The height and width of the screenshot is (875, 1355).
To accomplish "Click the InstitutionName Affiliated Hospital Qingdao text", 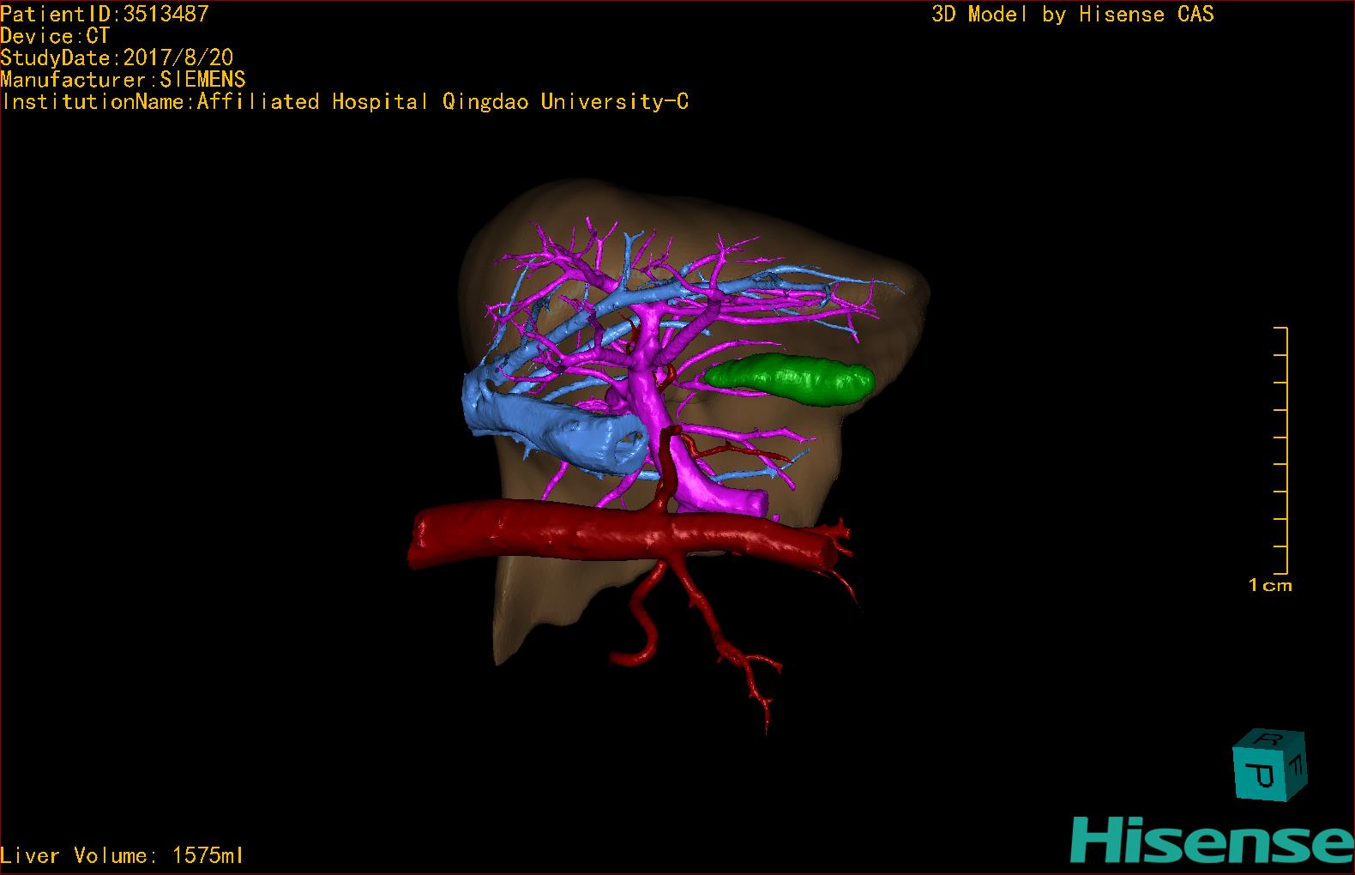I will (345, 102).
